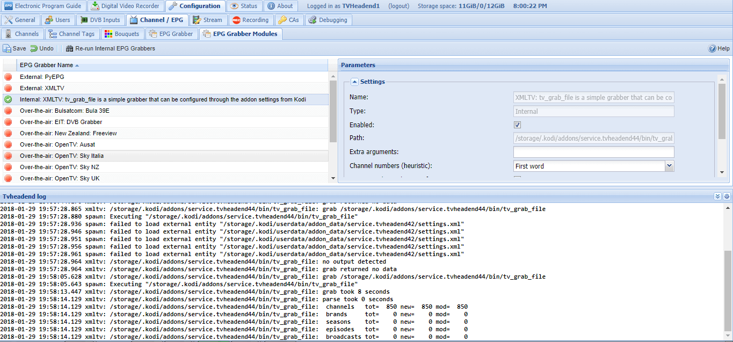Viewport: 733px width, 342px height.
Task: Click the Tvheadend log settings gear icon
Action: click(x=727, y=197)
